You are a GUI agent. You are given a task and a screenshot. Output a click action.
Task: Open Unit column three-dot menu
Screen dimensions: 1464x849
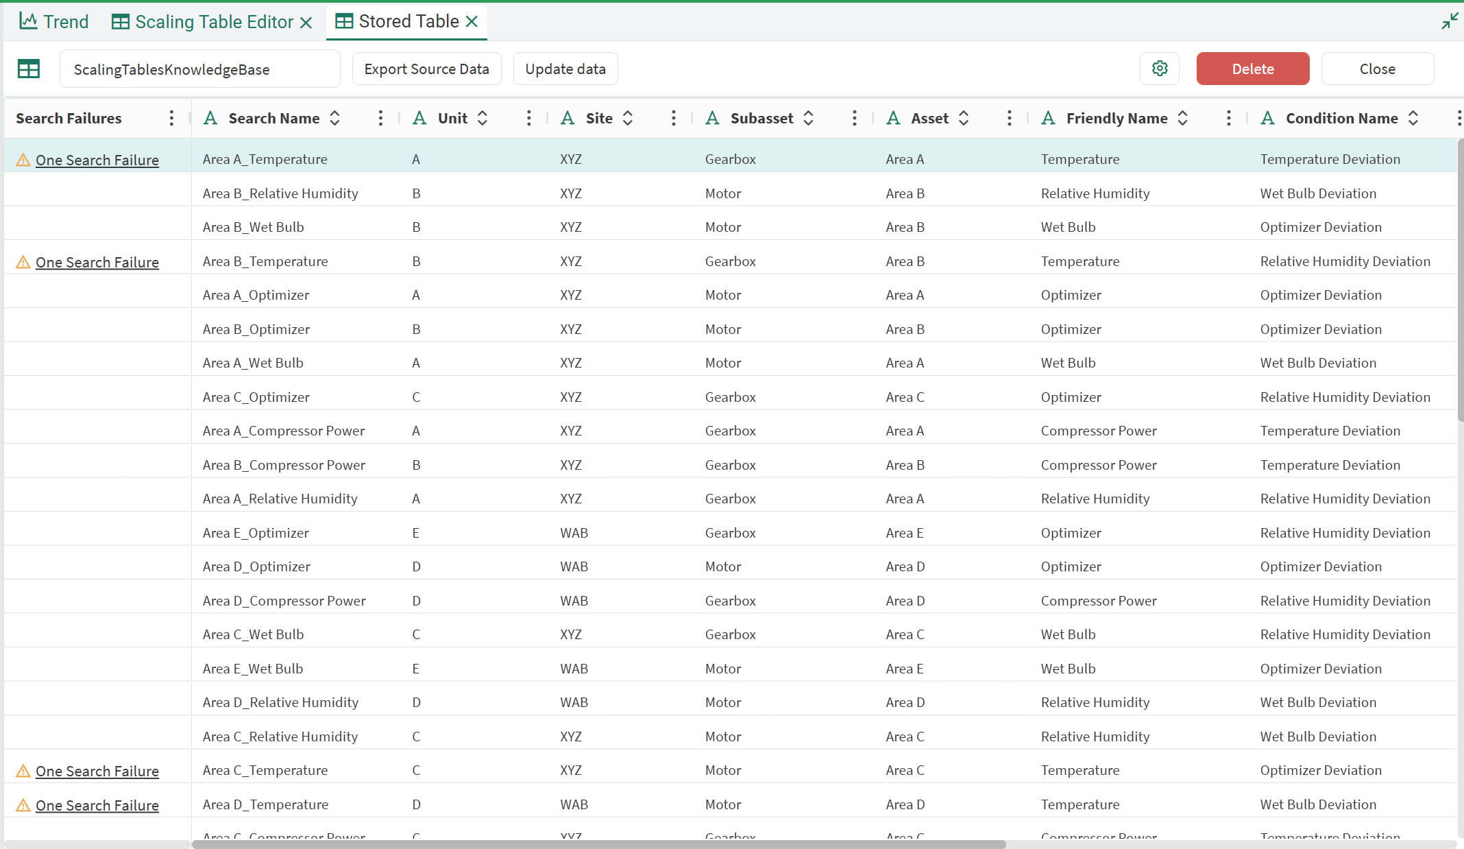(528, 118)
